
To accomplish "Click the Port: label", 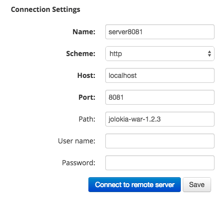I will coord(87,97).
